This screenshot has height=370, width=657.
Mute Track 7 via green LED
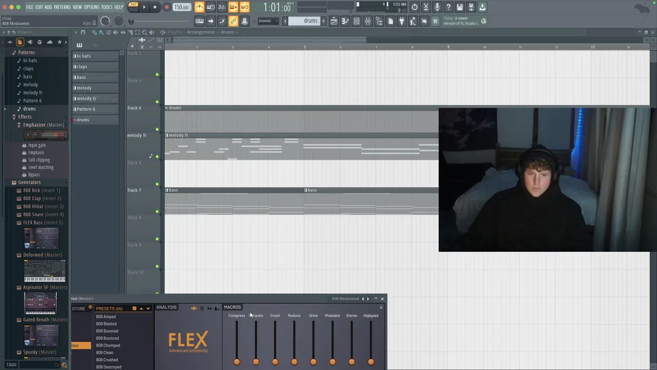pos(157,212)
